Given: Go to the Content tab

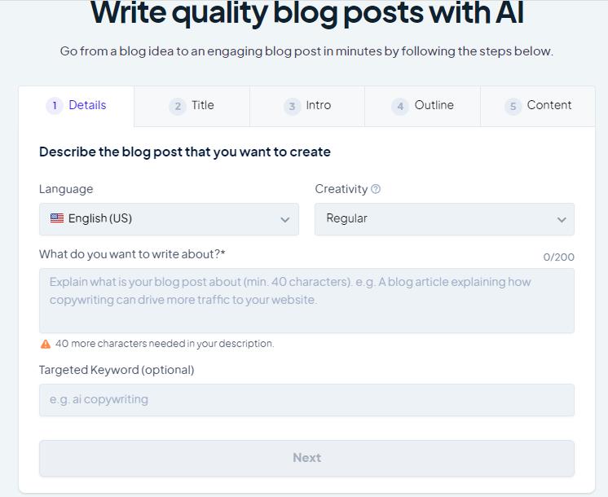Looking at the screenshot, I should point(538,106).
